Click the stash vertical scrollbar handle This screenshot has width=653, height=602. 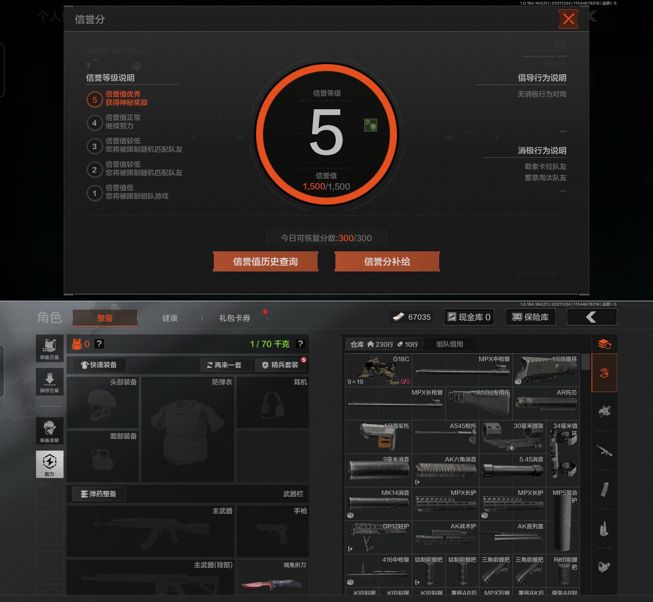(x=585, y=362)
